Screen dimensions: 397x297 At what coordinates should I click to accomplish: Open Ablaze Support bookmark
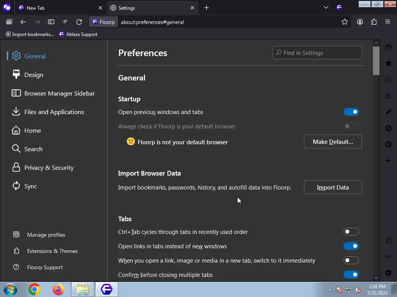pos(78,34)
